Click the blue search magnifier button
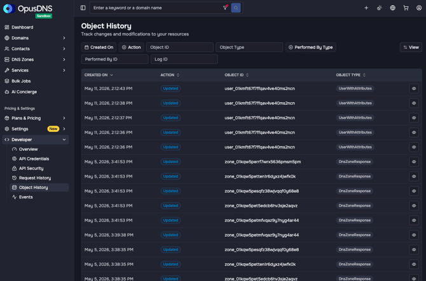This screenshot has height=281, width=426. click(236, 8)
